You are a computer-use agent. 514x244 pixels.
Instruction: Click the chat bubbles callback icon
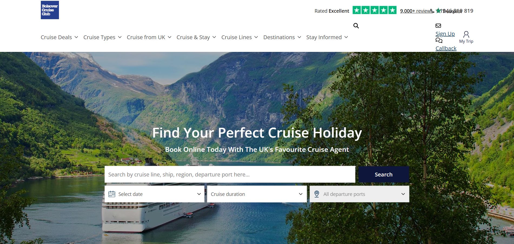pyautogui.click(x=439, y=41)
